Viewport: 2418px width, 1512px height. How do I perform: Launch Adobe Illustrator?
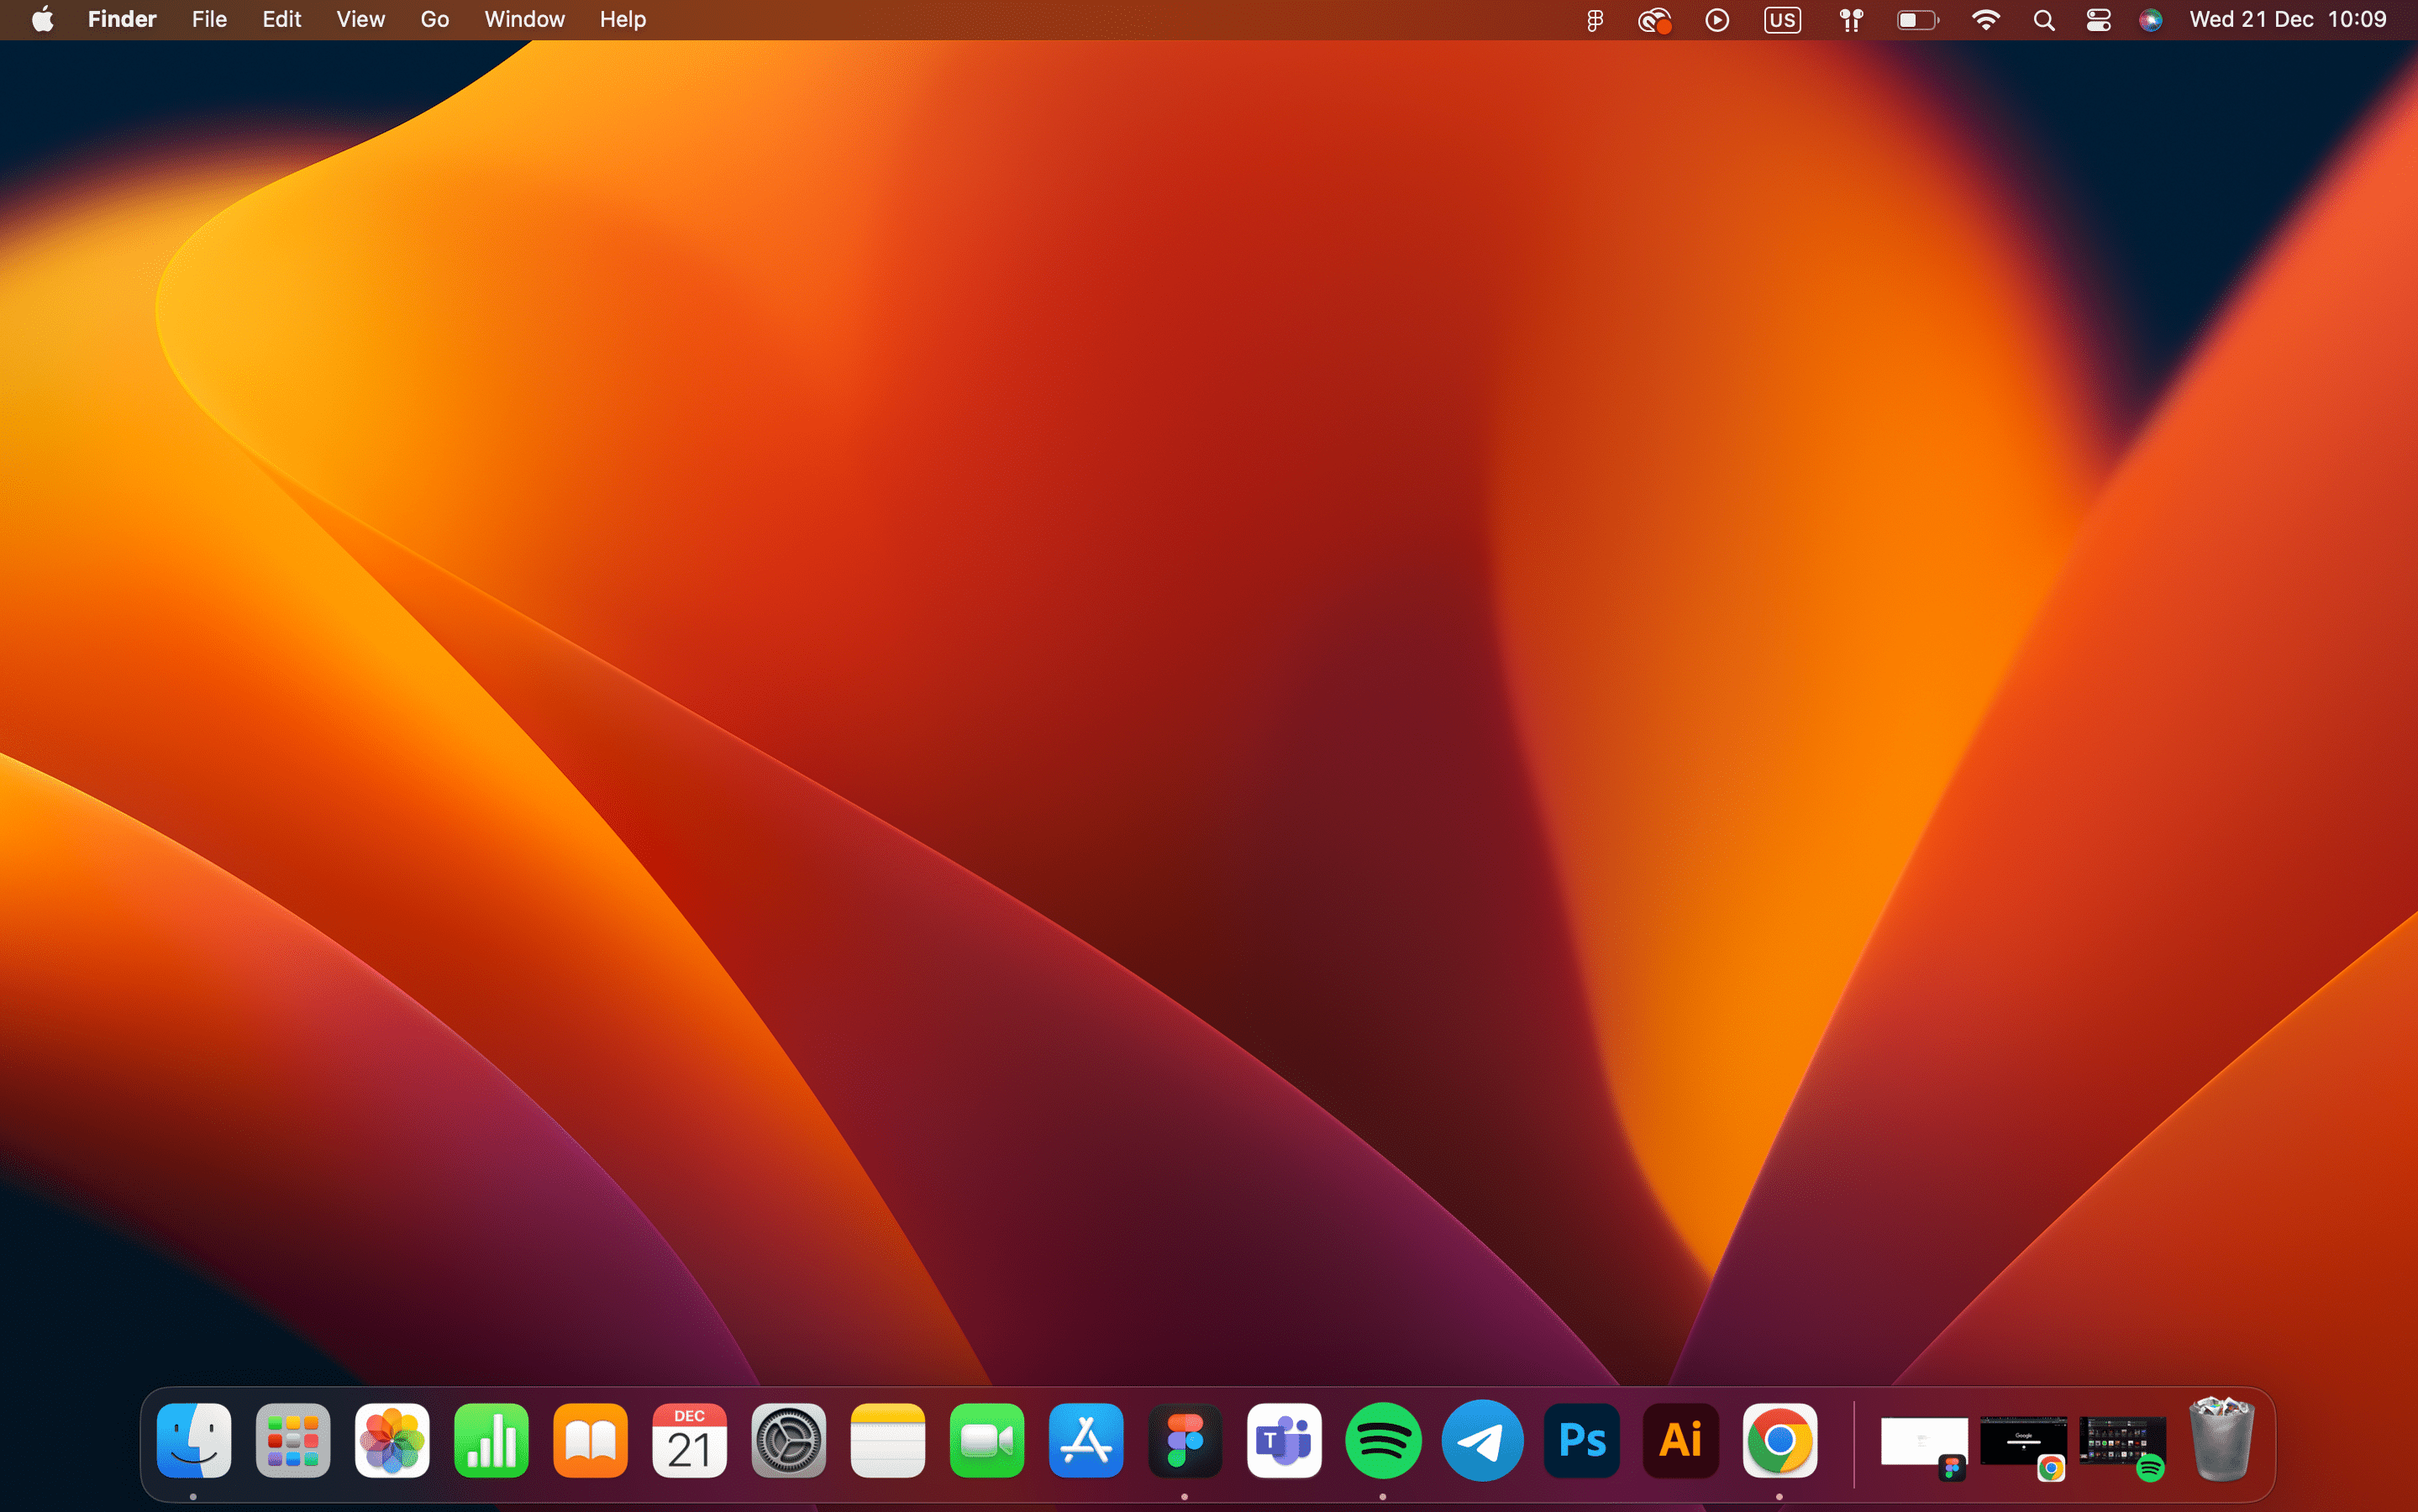(x=1681, y=1440)
